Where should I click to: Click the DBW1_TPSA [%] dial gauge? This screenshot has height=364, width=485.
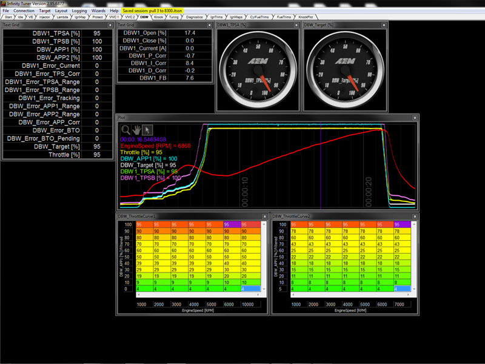tap(258, 70)
